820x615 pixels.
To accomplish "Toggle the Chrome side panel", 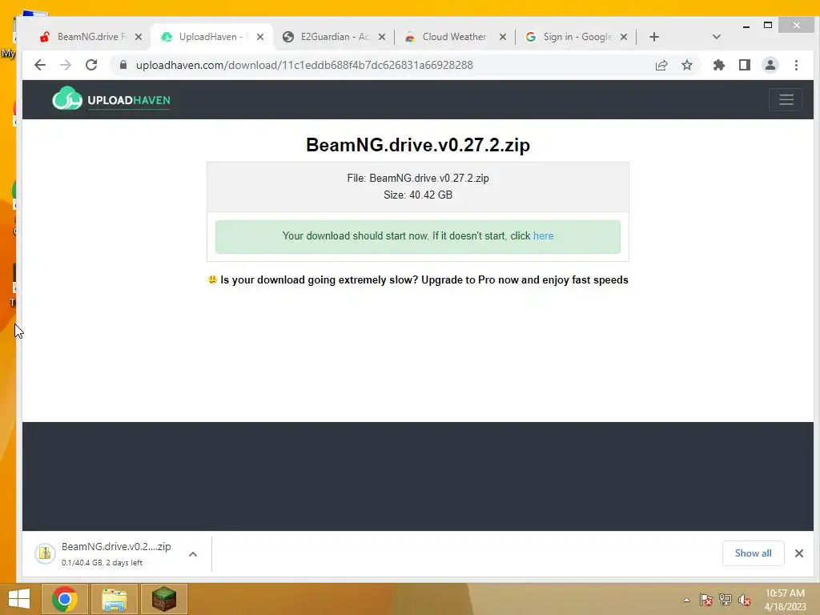I will (x=745, y=65).
